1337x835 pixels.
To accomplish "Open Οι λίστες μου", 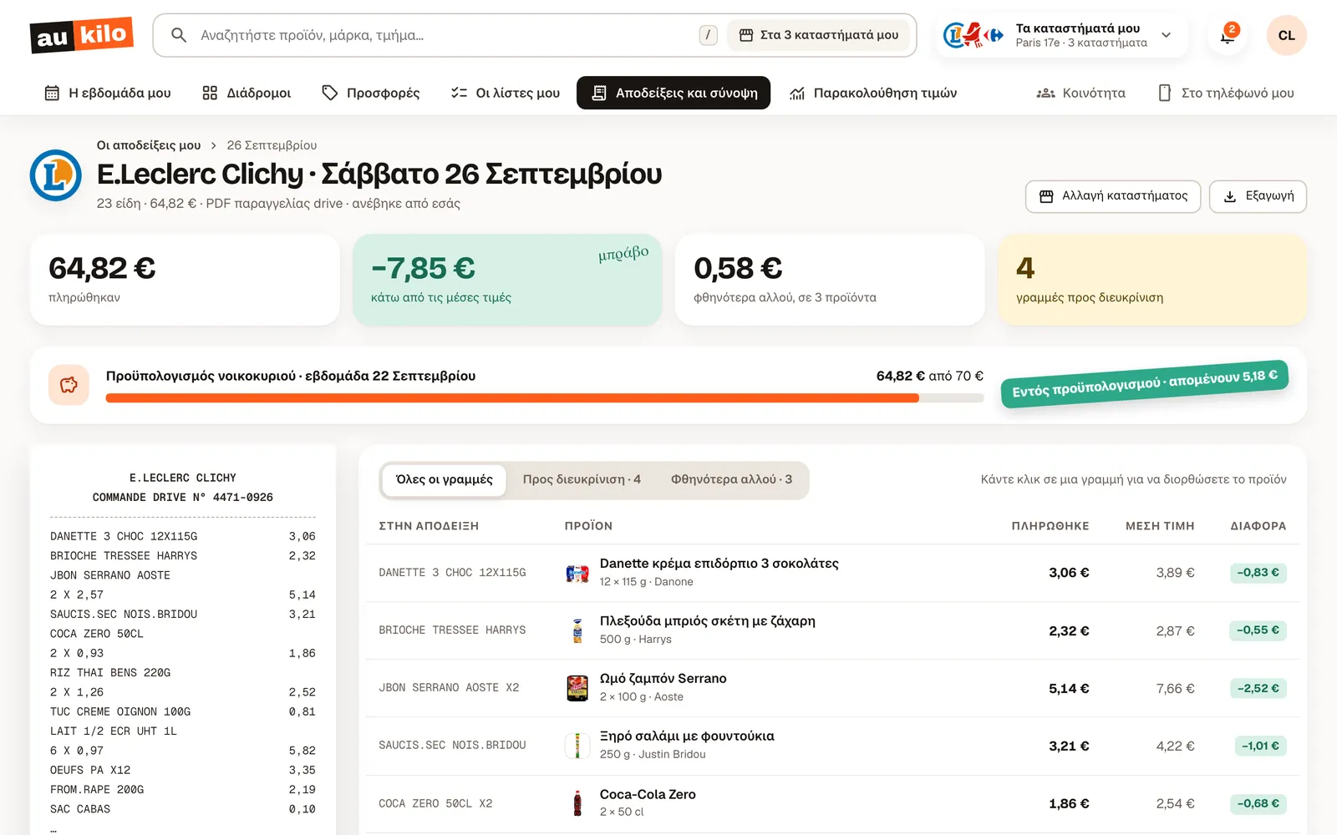I will pos(506,93).
